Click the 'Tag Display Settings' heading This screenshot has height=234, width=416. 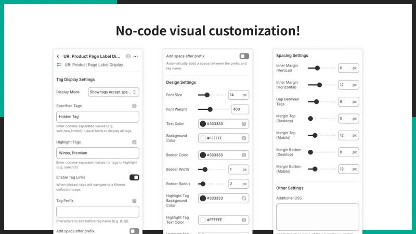coord(75,80)
